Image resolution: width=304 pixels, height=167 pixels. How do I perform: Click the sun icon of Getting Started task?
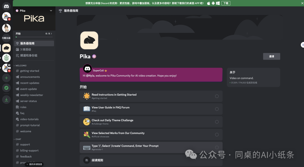coord(87,96)
